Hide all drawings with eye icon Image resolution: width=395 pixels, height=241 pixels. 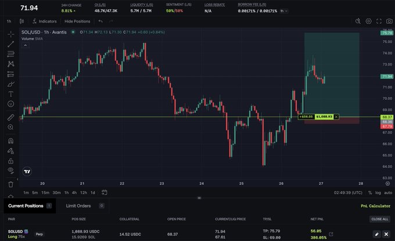[x=10, y=171]
